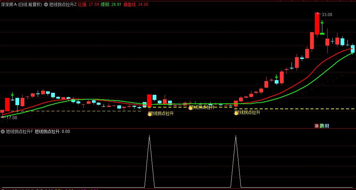Click the green down arrow near 17.08 low
This screenshot has height=190, width=356.
tap(12, 94)
